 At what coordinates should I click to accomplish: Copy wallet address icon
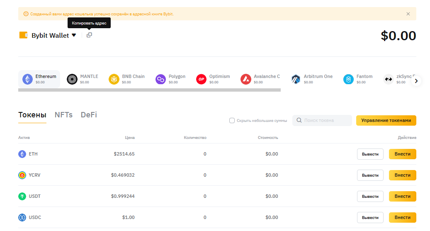(89, 35)
